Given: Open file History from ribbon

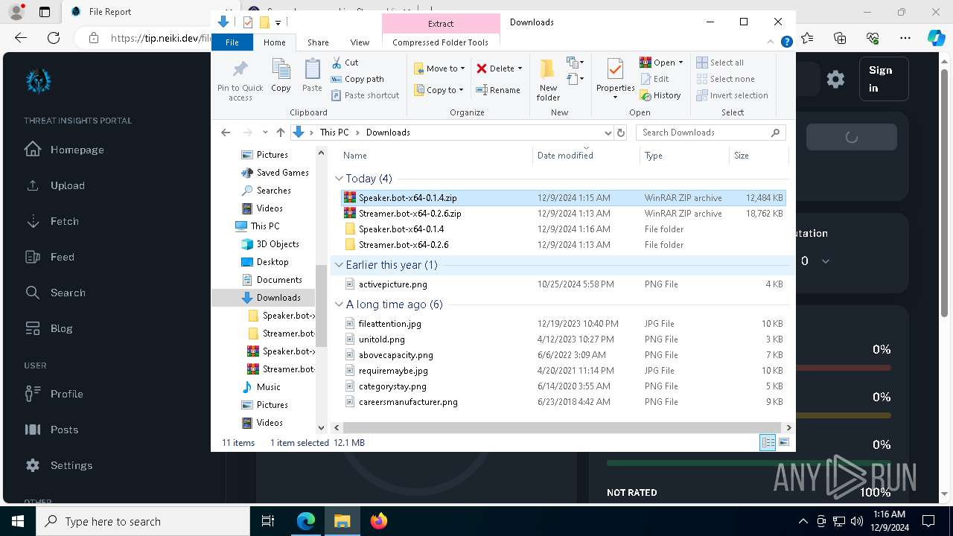Looking at the screenshot, I should (x=660, y=95).
